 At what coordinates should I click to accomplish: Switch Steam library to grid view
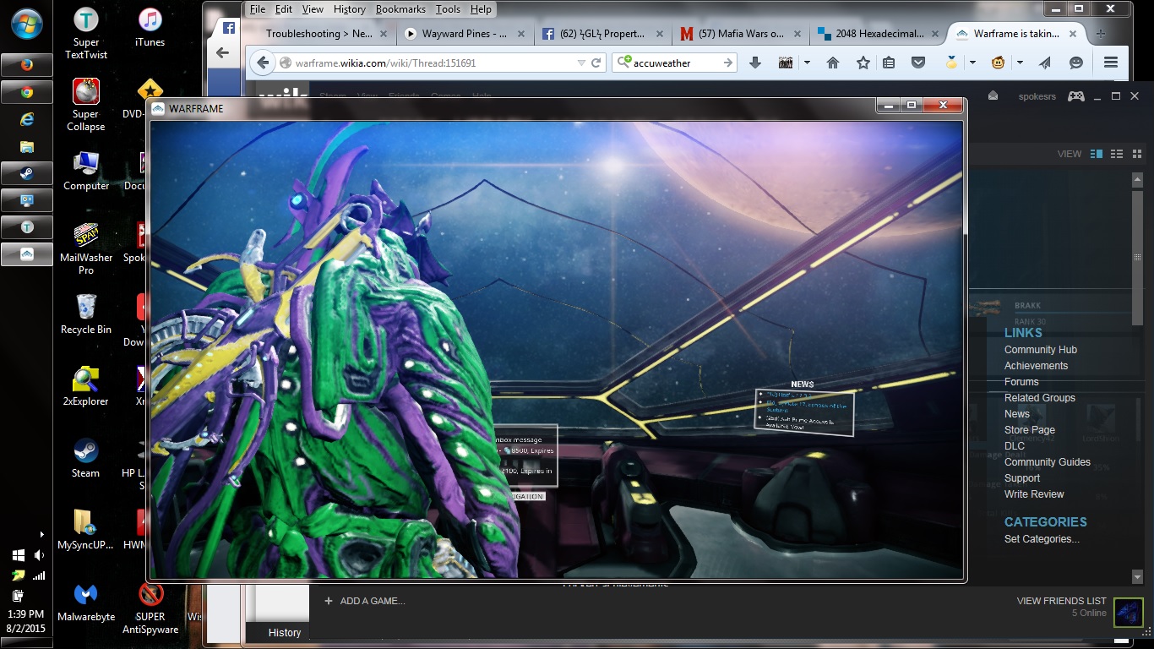[x=1137, y=154]
